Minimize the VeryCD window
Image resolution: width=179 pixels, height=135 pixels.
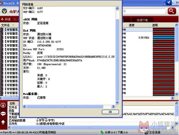(164, 3)
